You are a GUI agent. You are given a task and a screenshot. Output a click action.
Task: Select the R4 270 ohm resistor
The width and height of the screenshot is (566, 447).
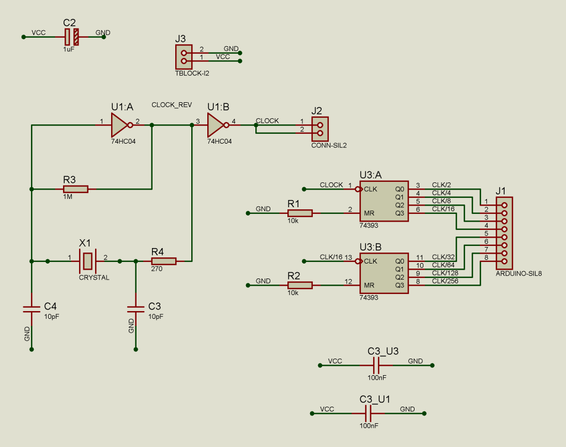pos(164,261)
